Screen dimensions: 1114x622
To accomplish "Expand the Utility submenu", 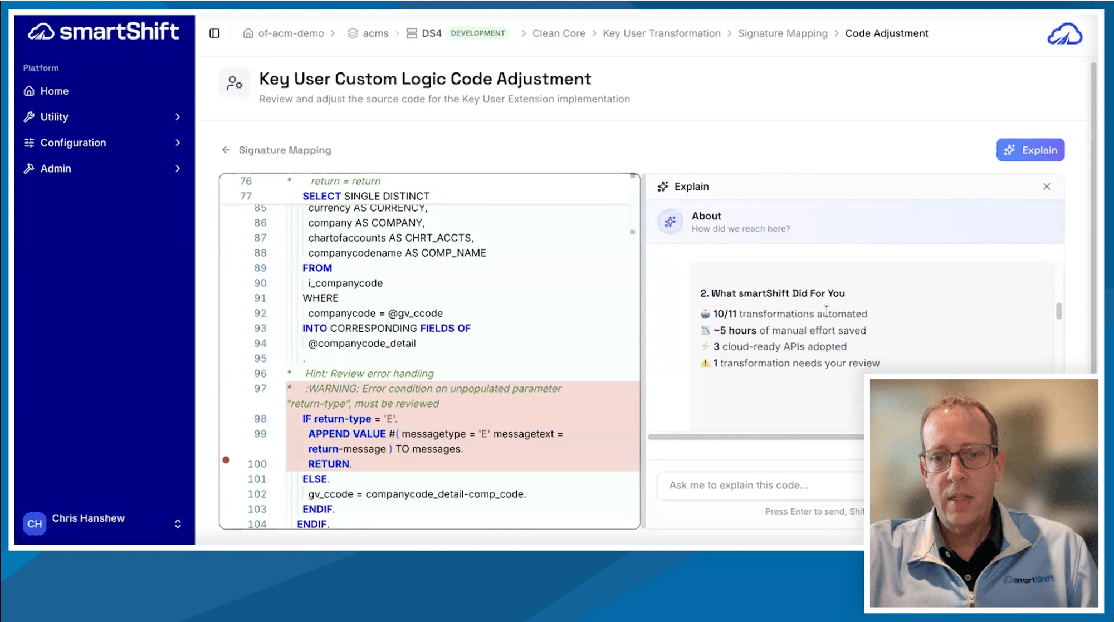I will pos(178,116).
